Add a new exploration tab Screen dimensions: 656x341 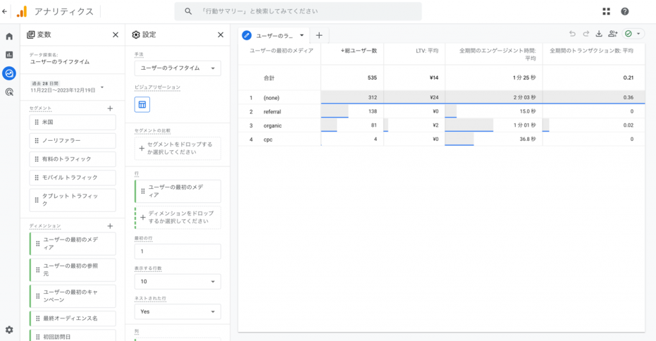(x=319, y=35)
